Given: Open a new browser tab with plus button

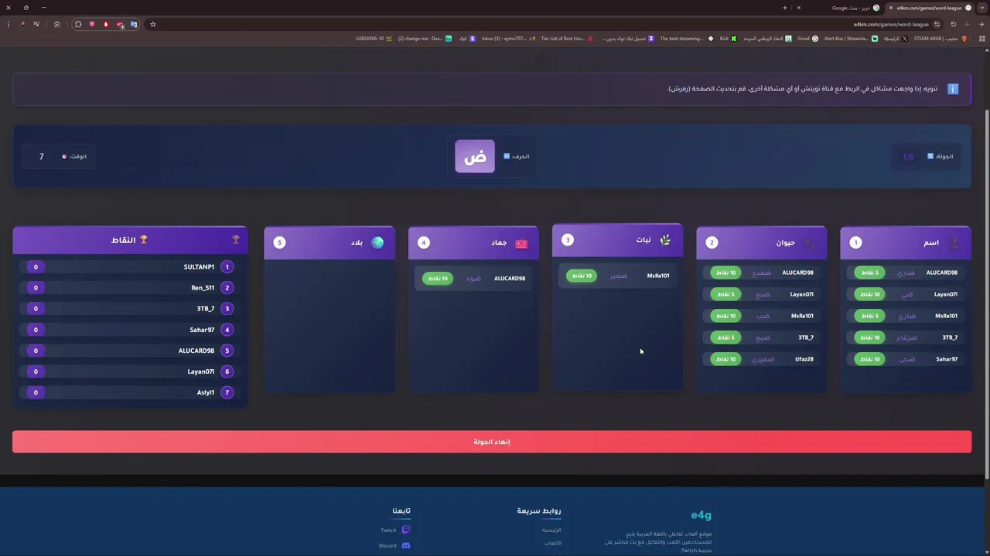Looking at the screenshot, I should (x=784, y=8).
